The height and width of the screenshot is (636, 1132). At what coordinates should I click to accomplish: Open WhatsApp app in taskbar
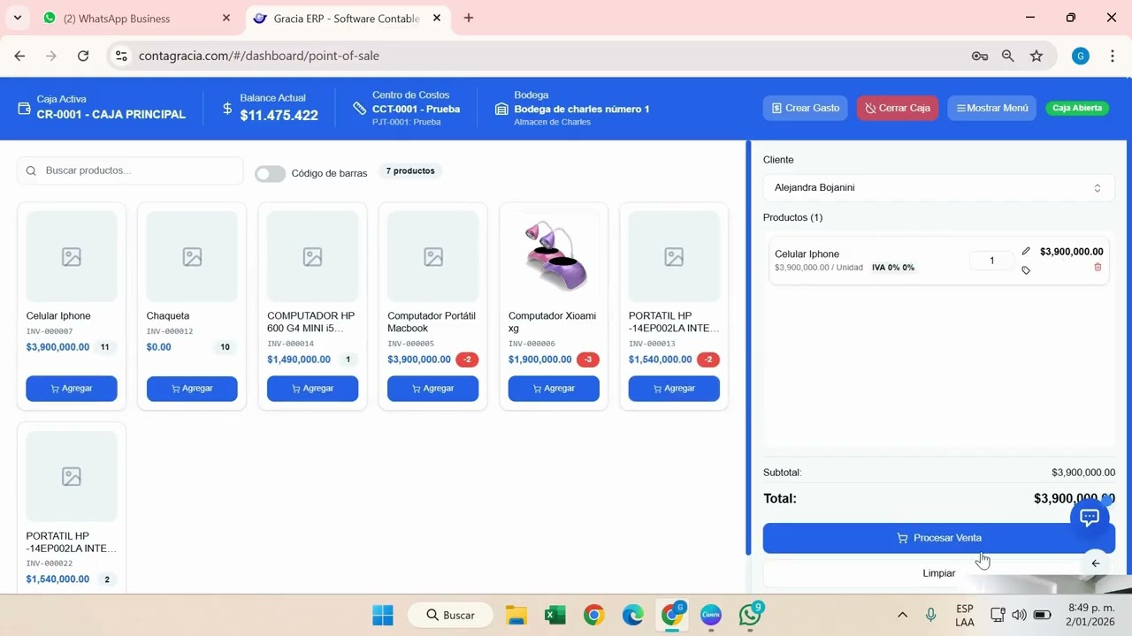pyautogui.click(x=751, y=615)
